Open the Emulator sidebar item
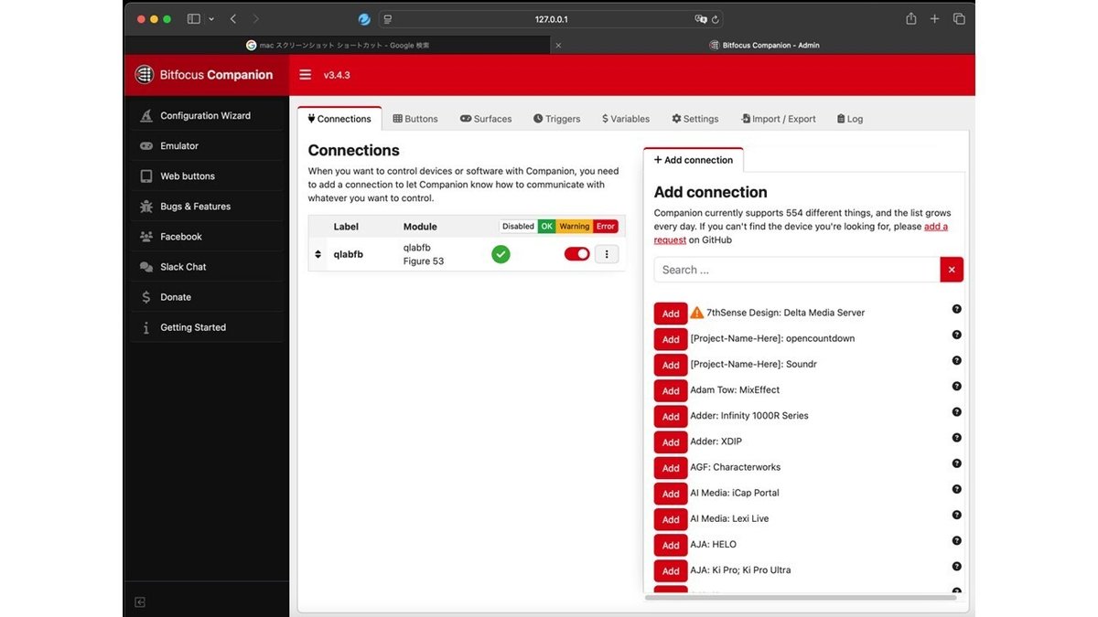The image size is (1098, 617). (x=206, y=146)
